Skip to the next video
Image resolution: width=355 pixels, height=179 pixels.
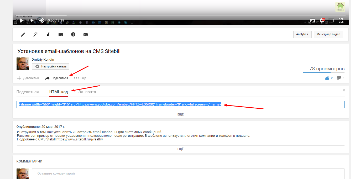tap(33, 20)
